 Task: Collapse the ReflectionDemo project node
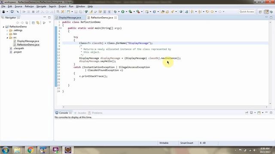pos(3,27)
